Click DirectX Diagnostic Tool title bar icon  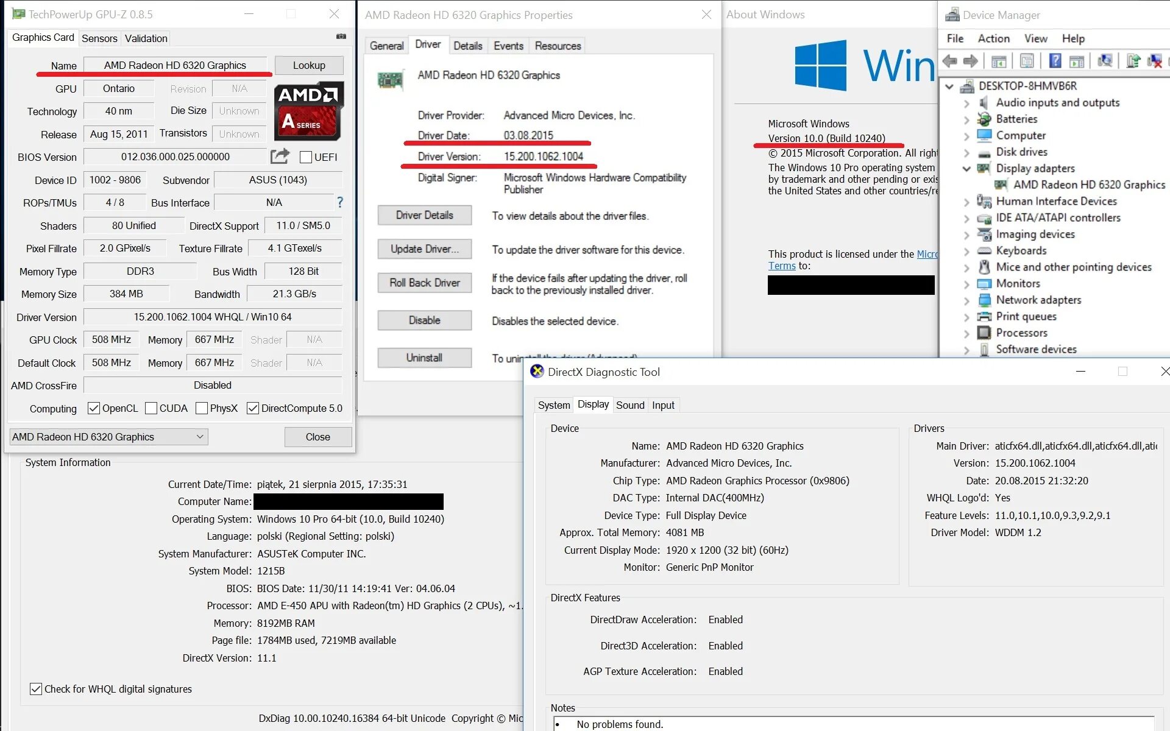(537, 372)
